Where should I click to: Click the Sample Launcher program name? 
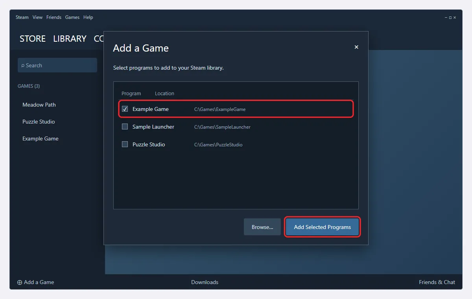coord(153,127)
